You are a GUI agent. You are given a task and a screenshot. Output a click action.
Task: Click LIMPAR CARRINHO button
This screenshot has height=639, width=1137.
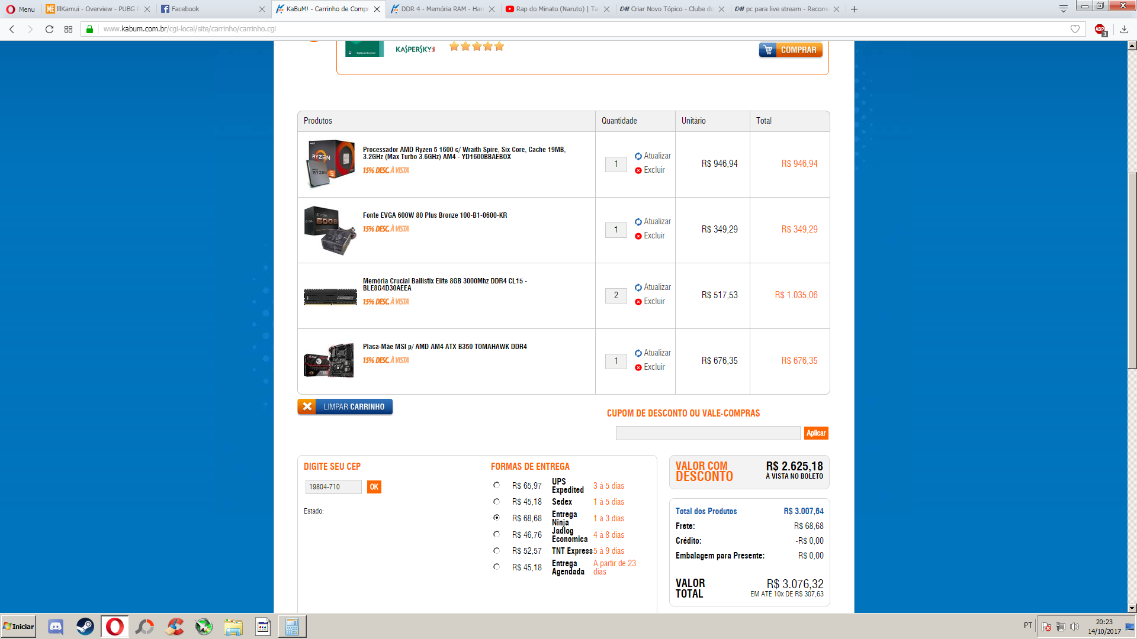(345, 407)
